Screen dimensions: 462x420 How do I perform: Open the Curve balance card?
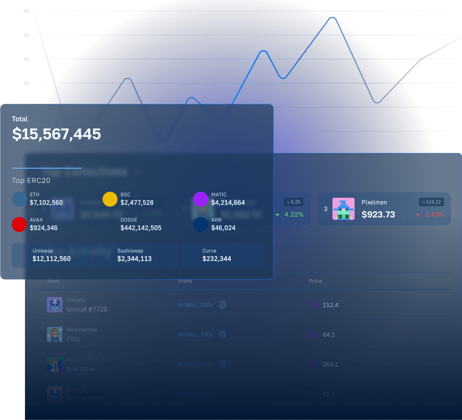coord(223,256)
